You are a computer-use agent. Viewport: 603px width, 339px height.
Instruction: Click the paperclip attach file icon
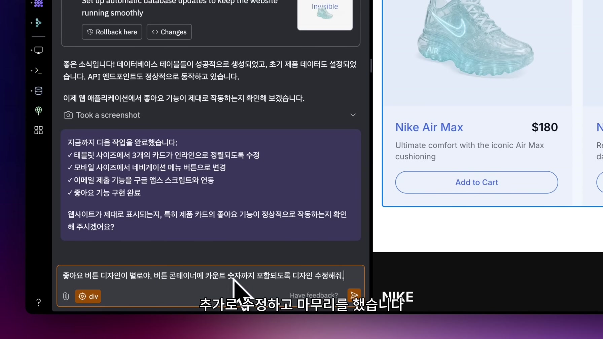point(66,296)
